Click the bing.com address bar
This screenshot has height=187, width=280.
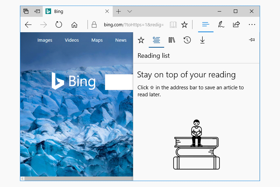pos(134,25)
